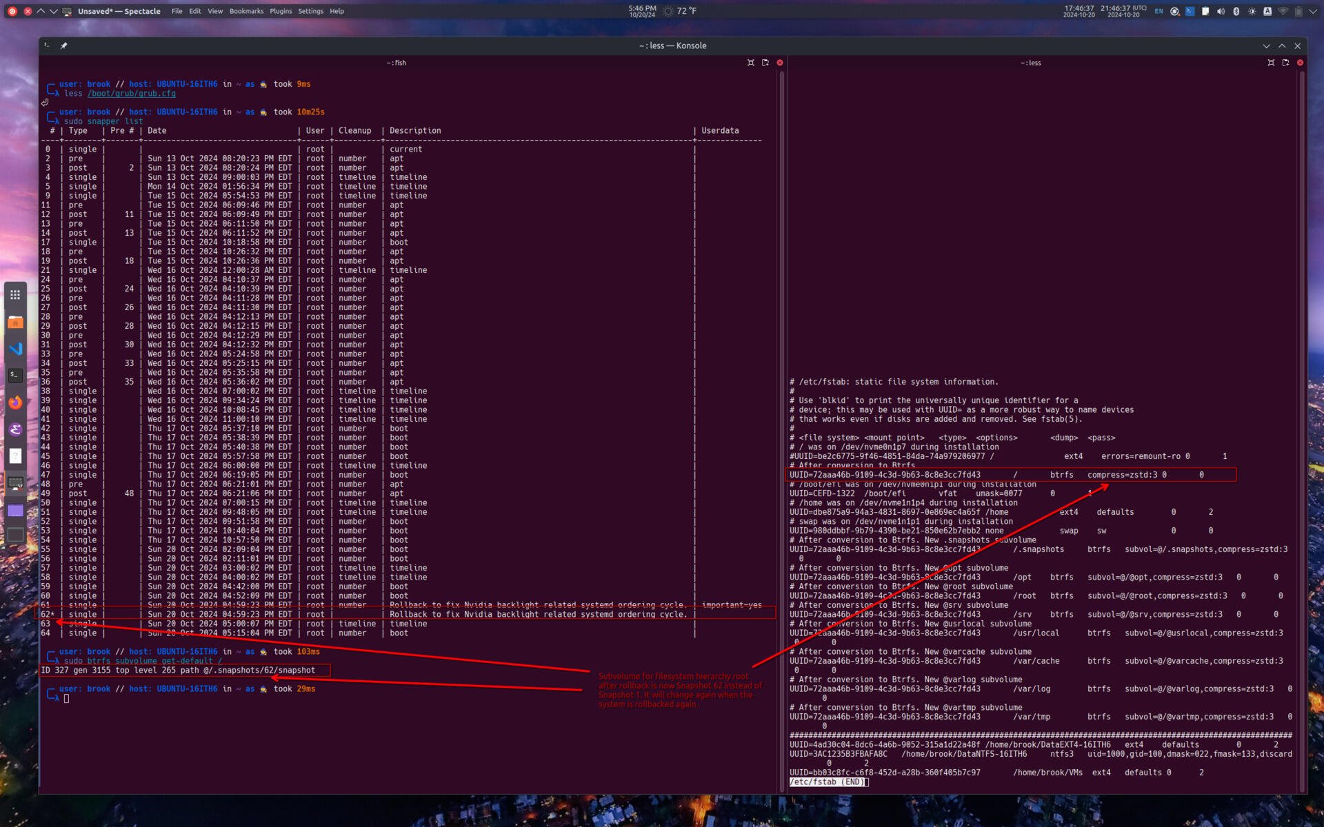Open the Wi-Fi network tray icon
1324x827 pixels.
pyautogui.click(x=1283, y=11)
